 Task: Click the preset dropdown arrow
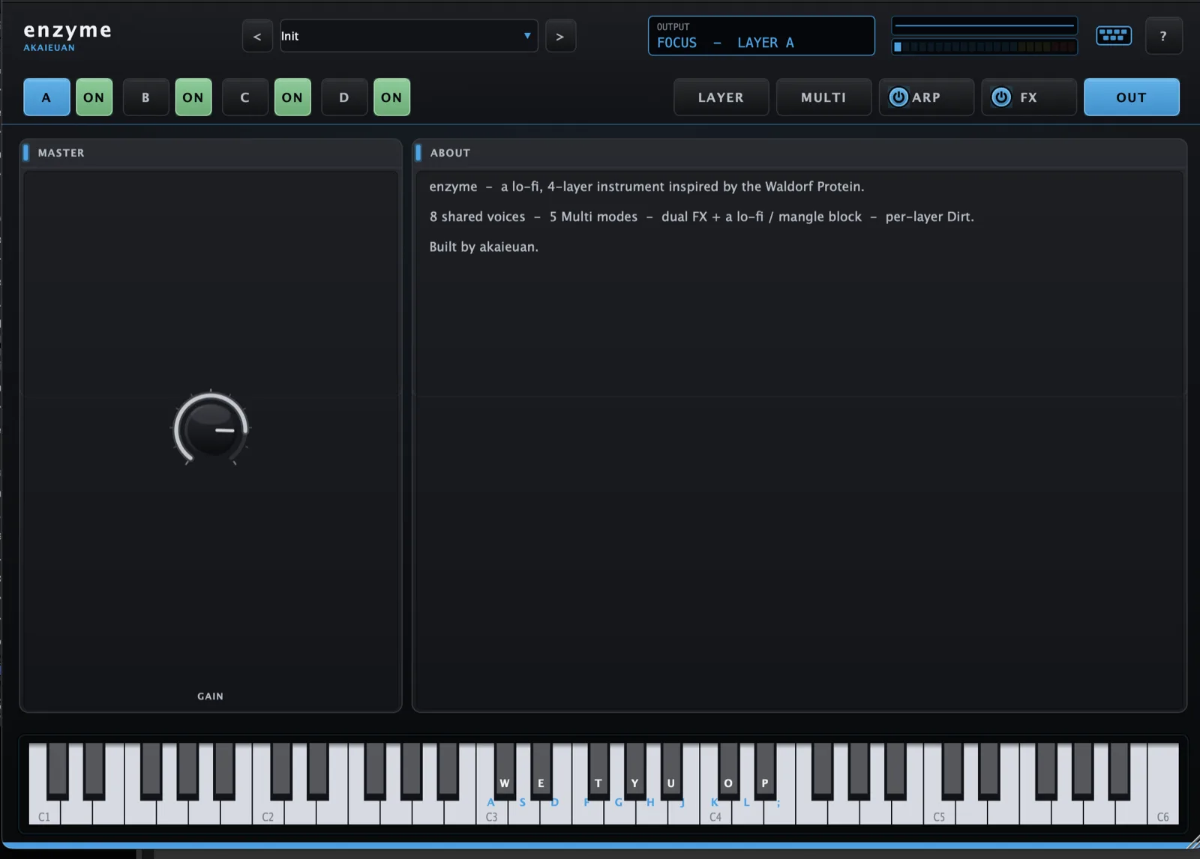click(527, 36)
